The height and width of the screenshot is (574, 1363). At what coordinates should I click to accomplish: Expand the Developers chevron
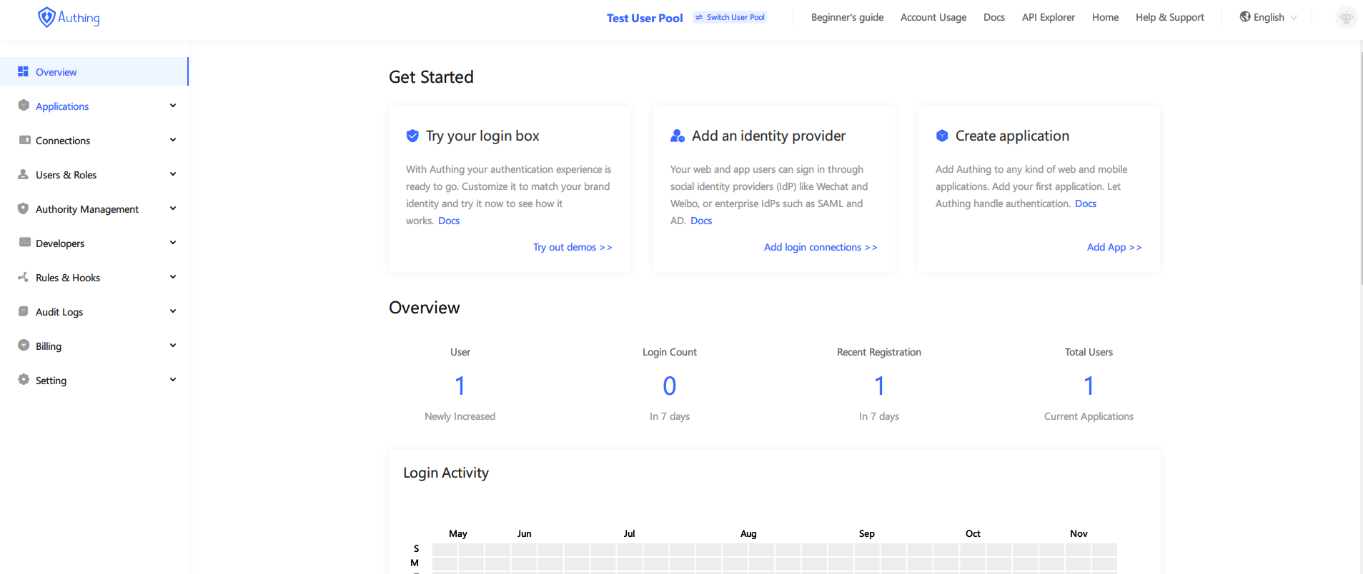(x=173, y=243)
